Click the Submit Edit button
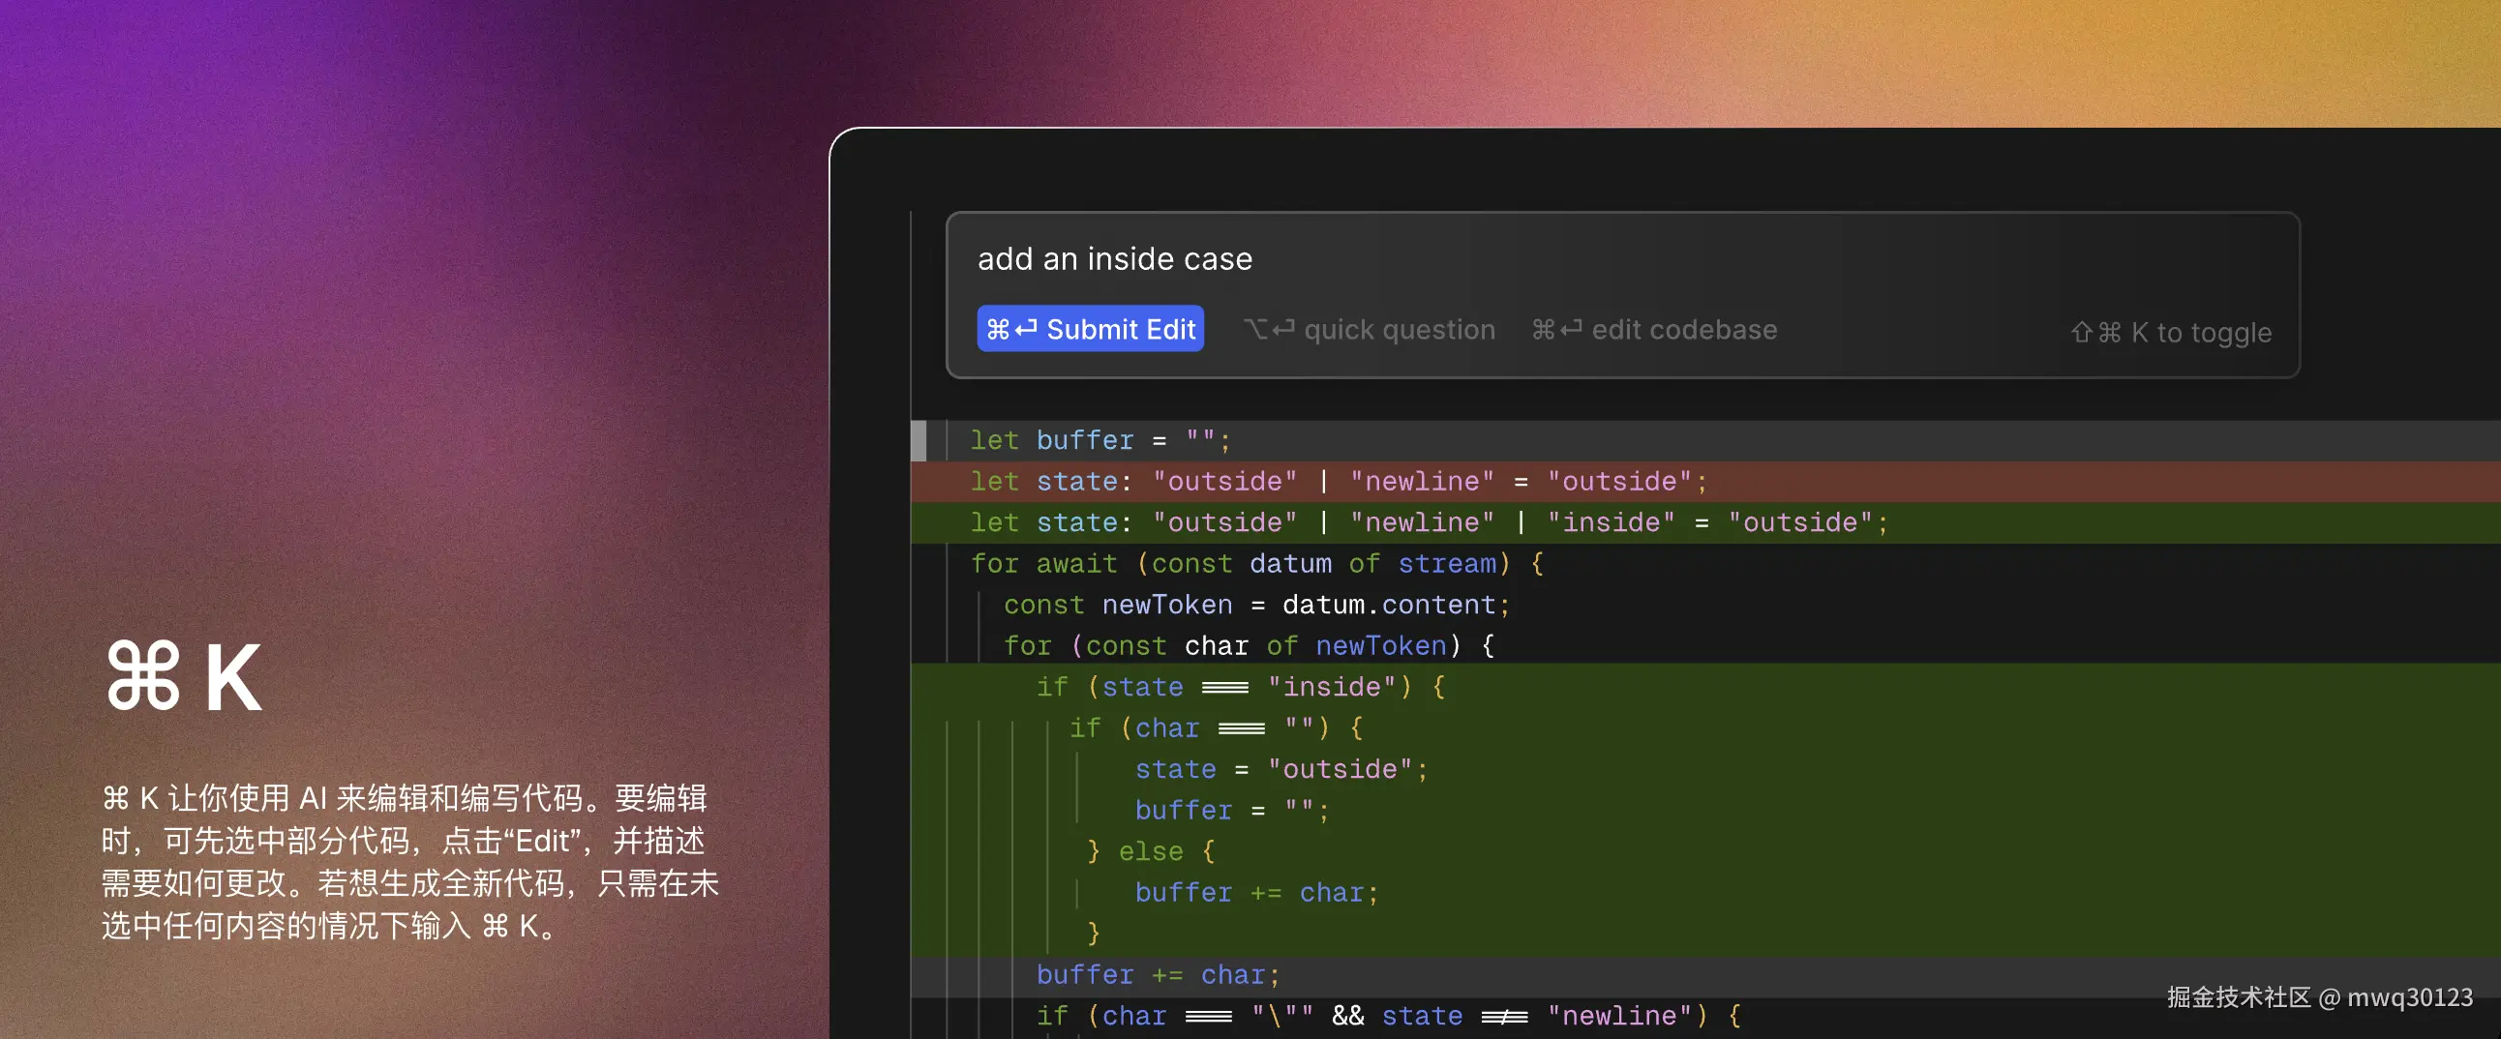Screen dimensions: 2501x1039 point(1089,329)
